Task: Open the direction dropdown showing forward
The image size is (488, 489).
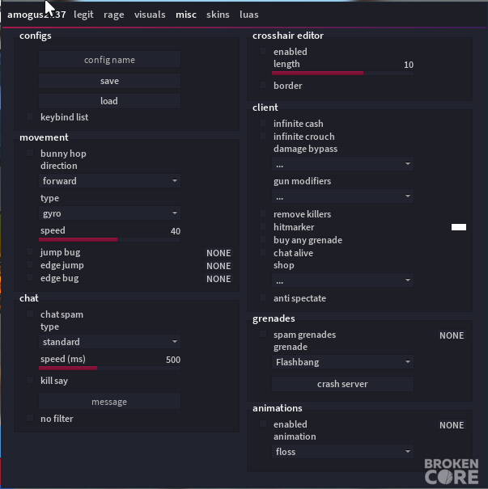Action: (x=109, y=181)
